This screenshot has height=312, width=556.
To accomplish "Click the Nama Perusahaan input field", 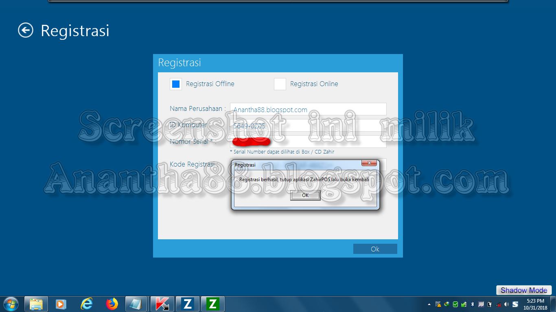I will (x=308, y=109).
